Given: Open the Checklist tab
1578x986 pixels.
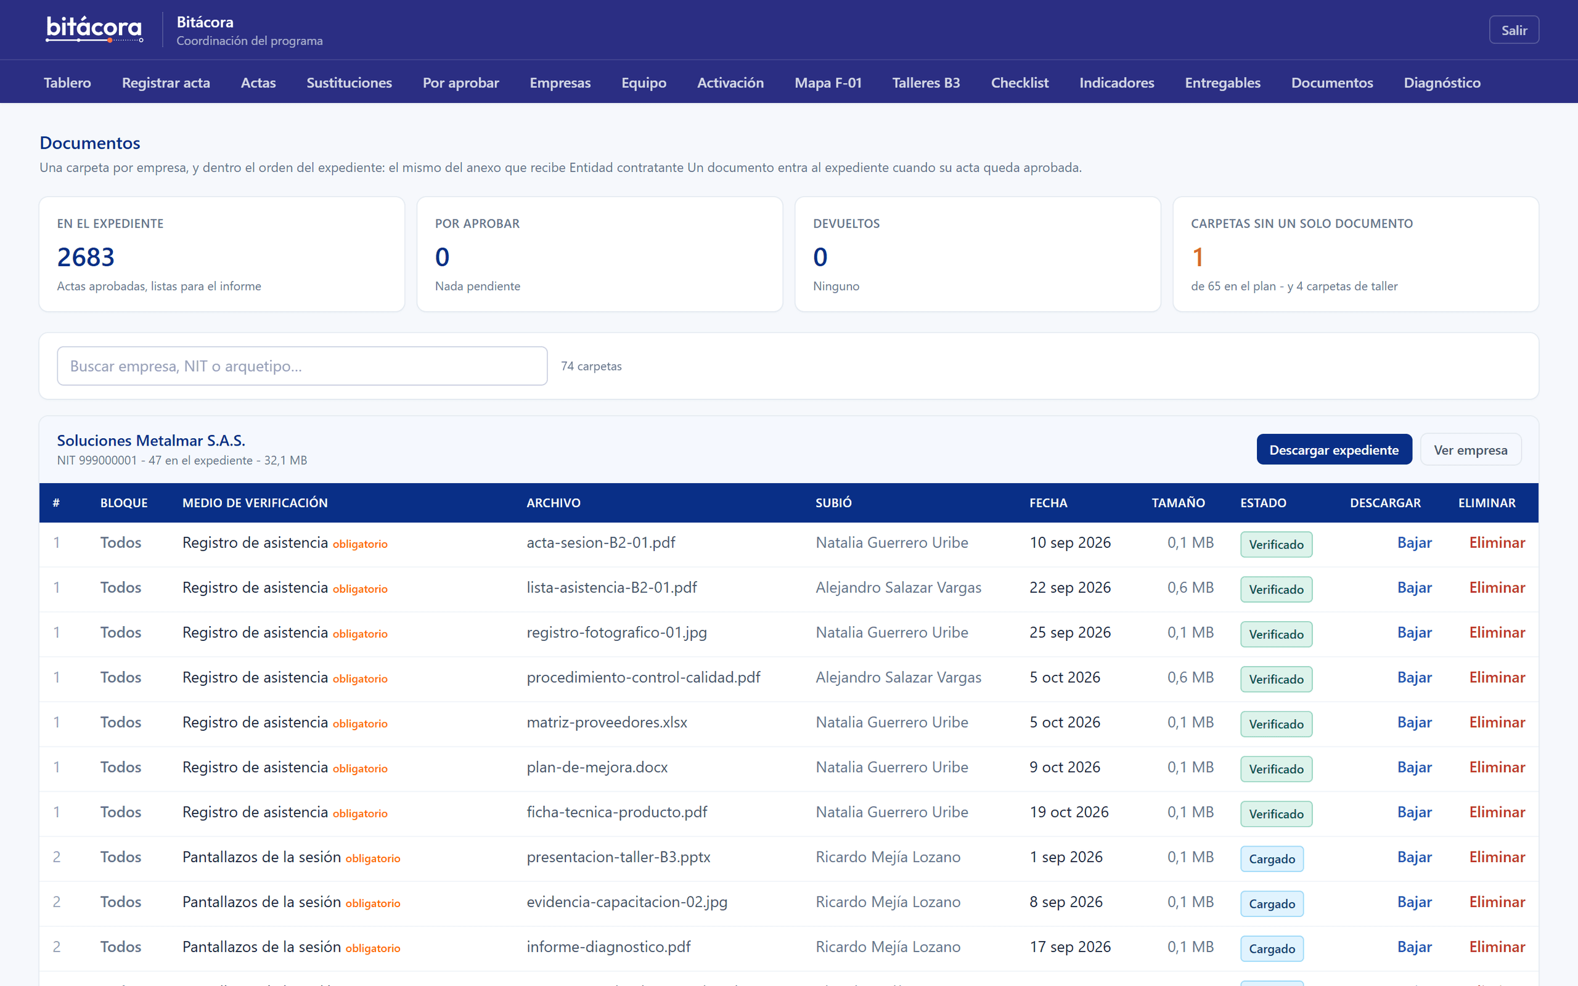Looking at the screenshot, I should pyautogui.click(x=1020, y=83).
